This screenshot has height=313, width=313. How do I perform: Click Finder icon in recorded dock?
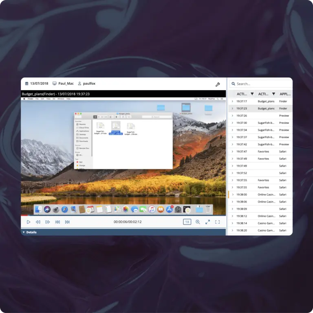pyautogui.click(x=38, y=209)
